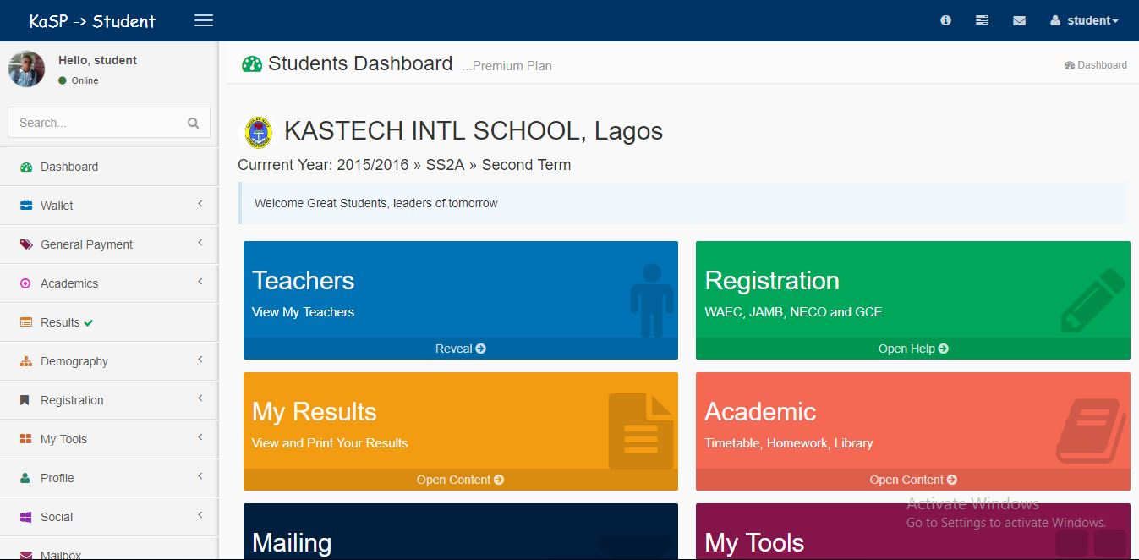Viewport: 1139px width, 560px height.
Task: Click the info circle icon in header
Action: pos(945,20)
